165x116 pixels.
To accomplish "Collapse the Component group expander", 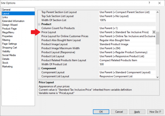I will (x=39, y=68).
